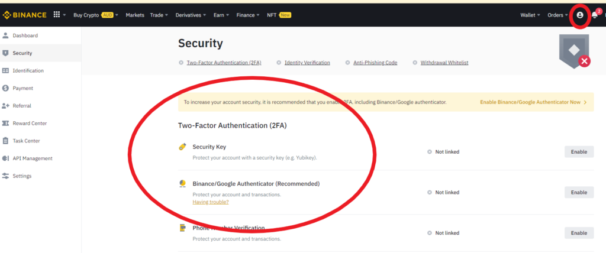Enable Binance/Google Authenticator
606x253 pixels.
[579, 192]
